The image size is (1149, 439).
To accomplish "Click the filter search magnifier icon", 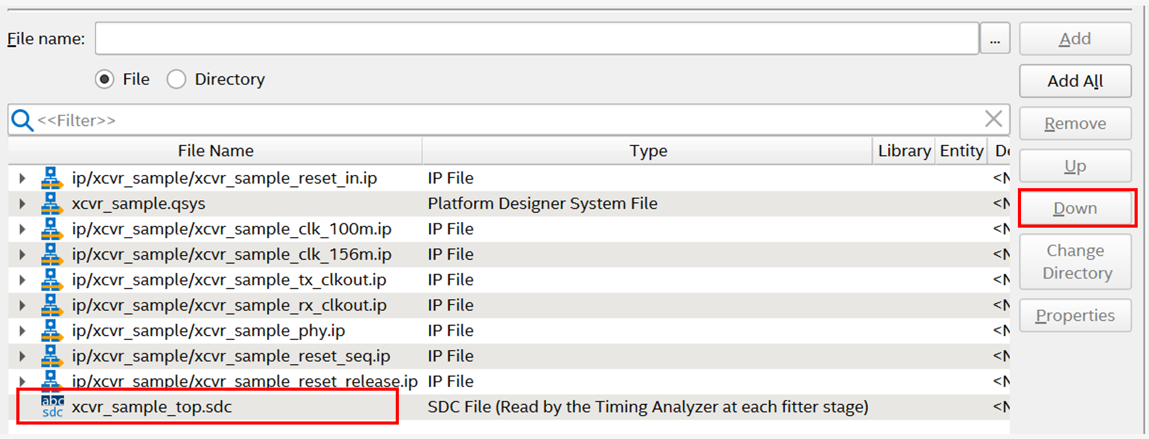I will [x=23, y=120].
